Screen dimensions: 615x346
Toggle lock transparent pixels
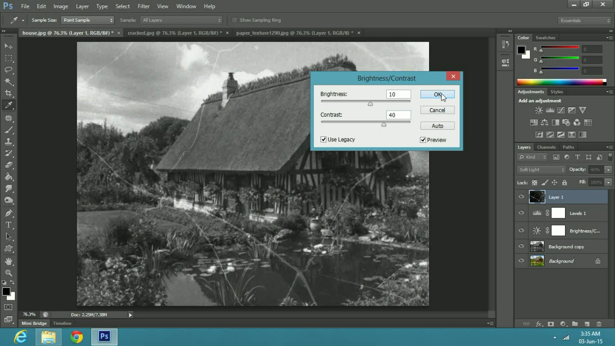(534, 183)
